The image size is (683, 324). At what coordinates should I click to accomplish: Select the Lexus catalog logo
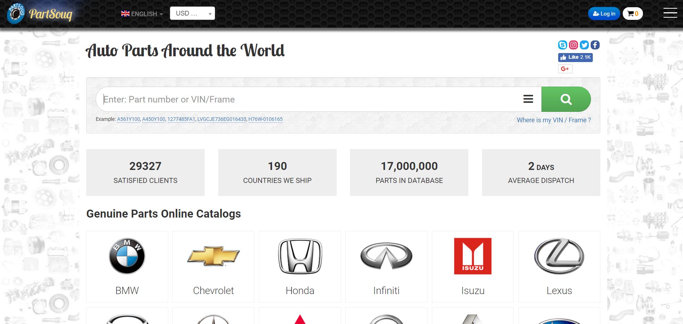click(559, 256)
